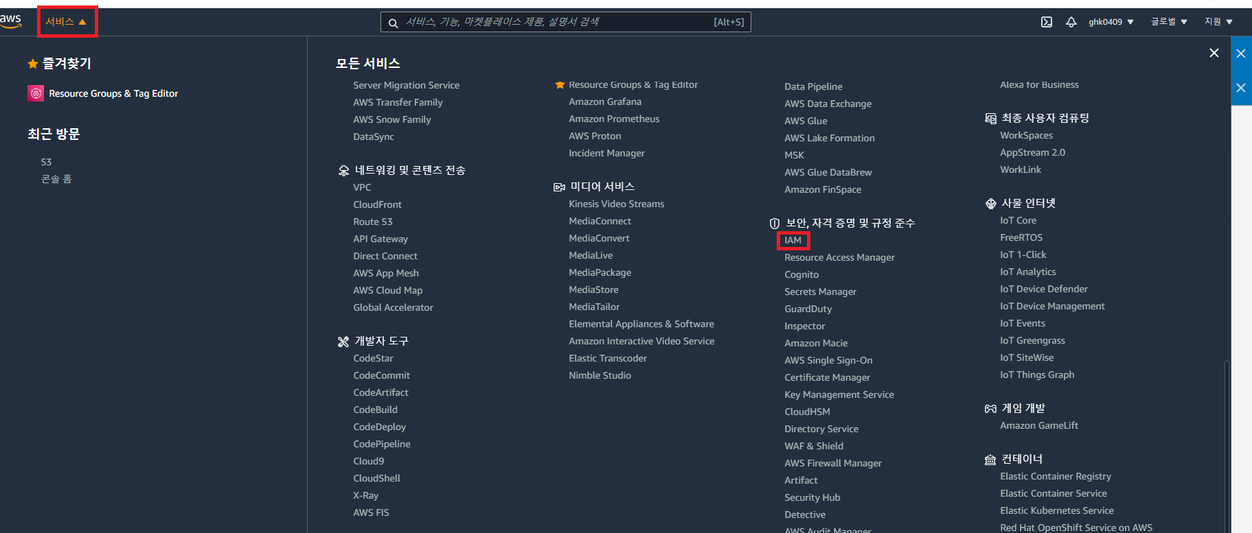Viewport: 1252px width, 533px height.
Task: Click the media services category icon
Action: tap(559, 187)
